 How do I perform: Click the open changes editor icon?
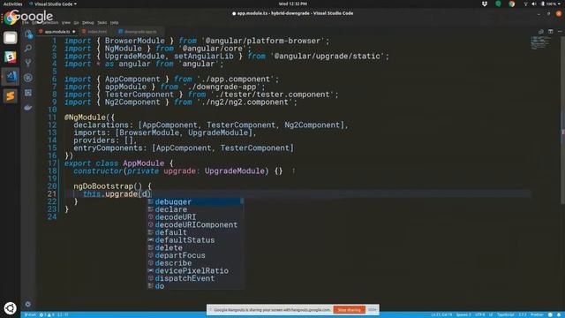point(541,32)
